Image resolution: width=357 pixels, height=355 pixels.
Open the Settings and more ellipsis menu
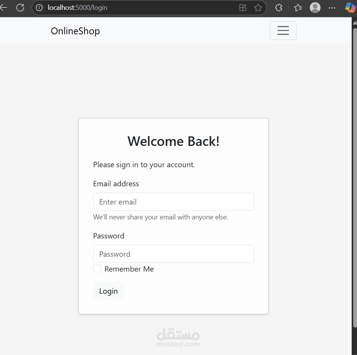[x=332, y=8]
